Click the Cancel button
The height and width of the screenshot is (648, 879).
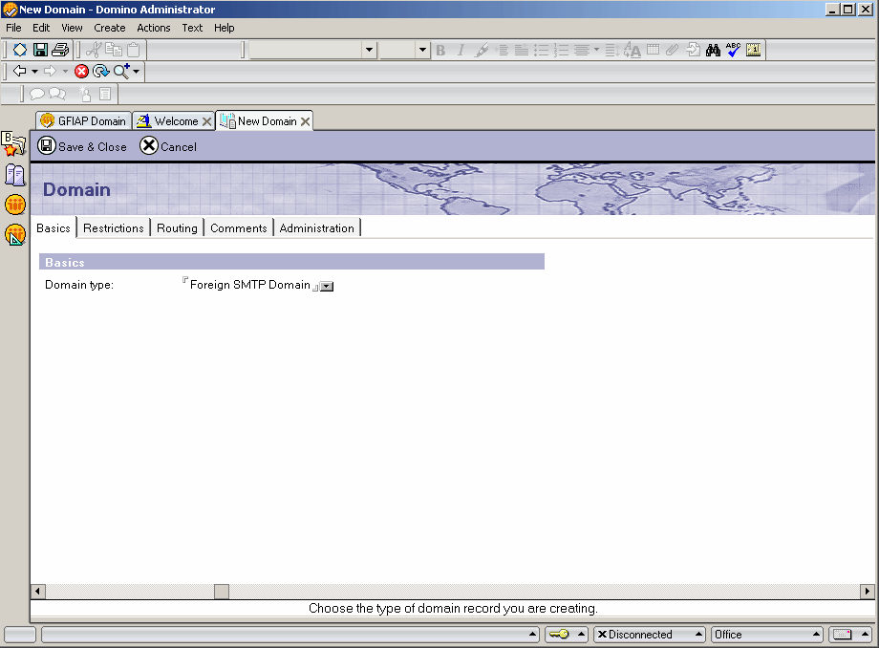[x=168, y=146]
